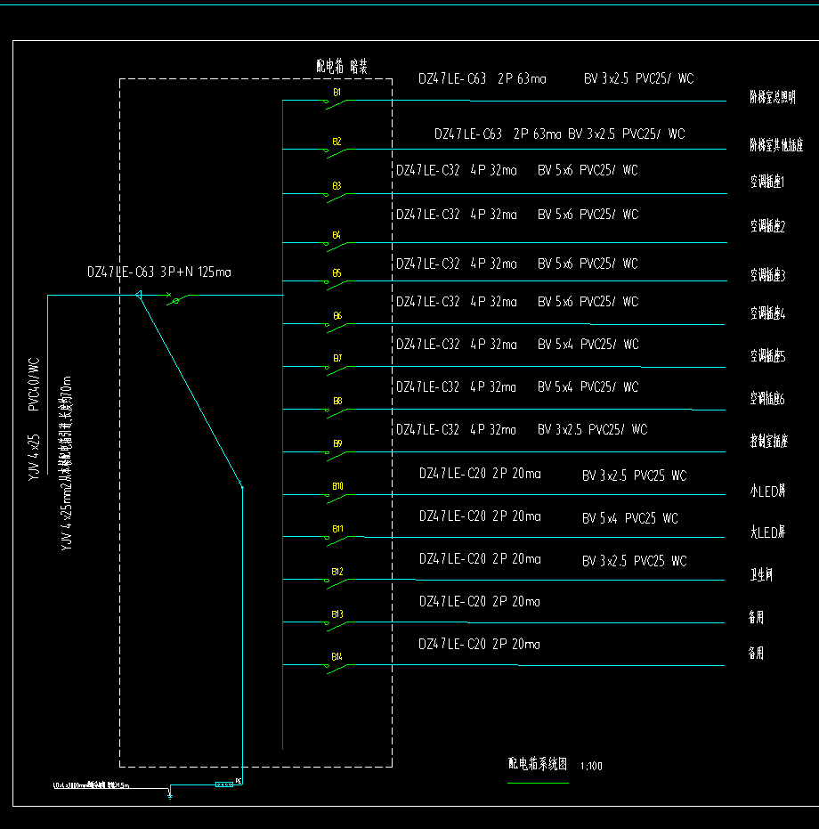The width and height of the screenshot is (819, 829).
Task: Click the "空调插座5" circuit label
Action: coord(767,356)
